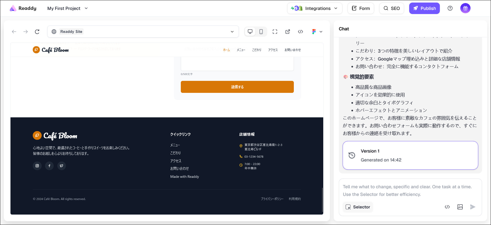Click the chat message input field
Screen dimensions: 491x225
point(410,190)
